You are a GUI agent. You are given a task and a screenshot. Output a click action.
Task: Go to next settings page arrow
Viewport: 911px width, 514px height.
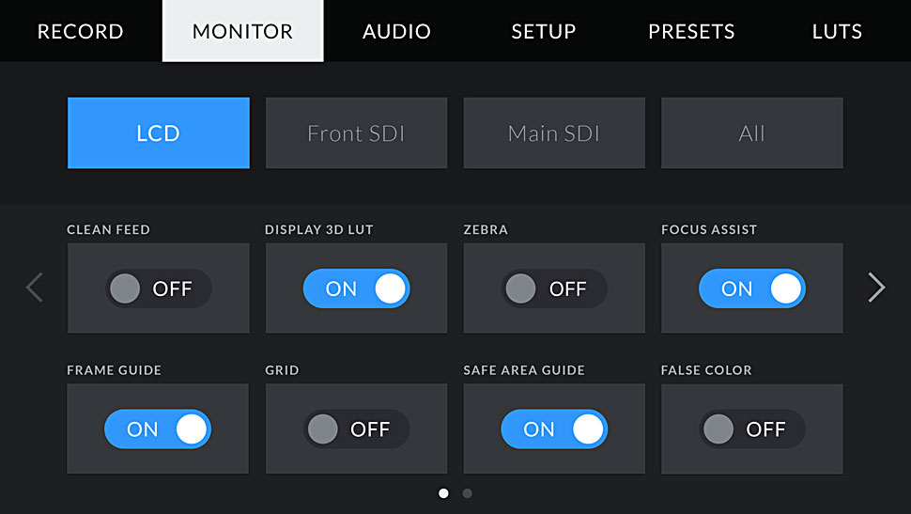(x=876, y=288)
